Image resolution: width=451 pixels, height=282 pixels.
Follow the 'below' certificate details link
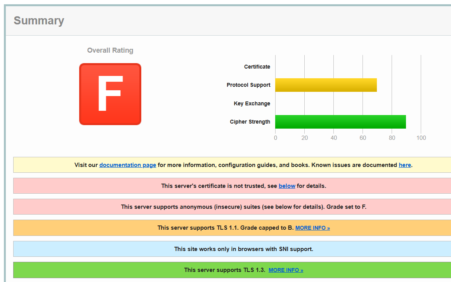287,186
